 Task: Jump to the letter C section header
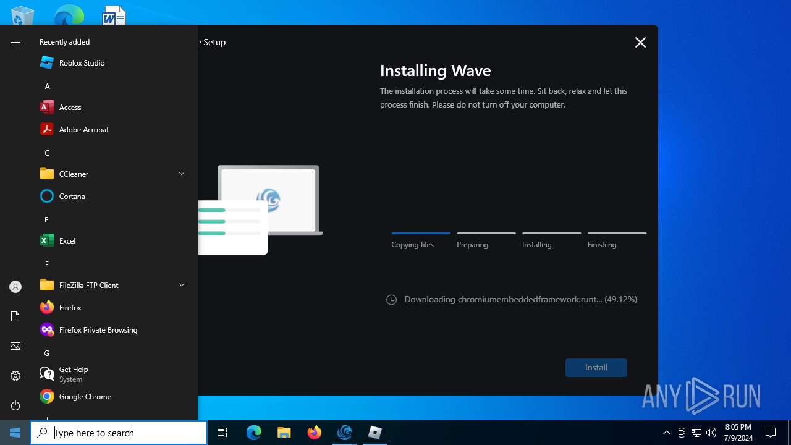point(47,153)
